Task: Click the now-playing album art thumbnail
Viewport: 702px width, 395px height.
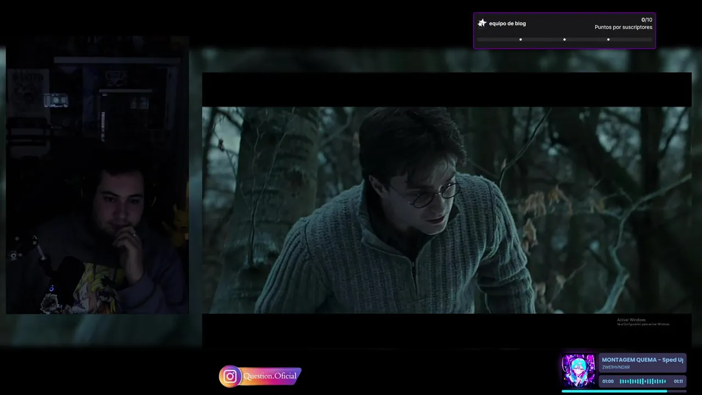Action: click(579, 371)
